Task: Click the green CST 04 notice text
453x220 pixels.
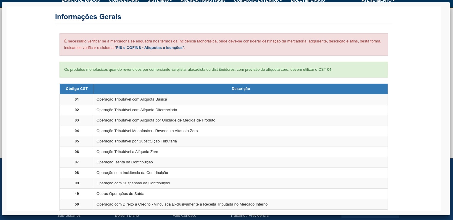Action: coord(198,70)
